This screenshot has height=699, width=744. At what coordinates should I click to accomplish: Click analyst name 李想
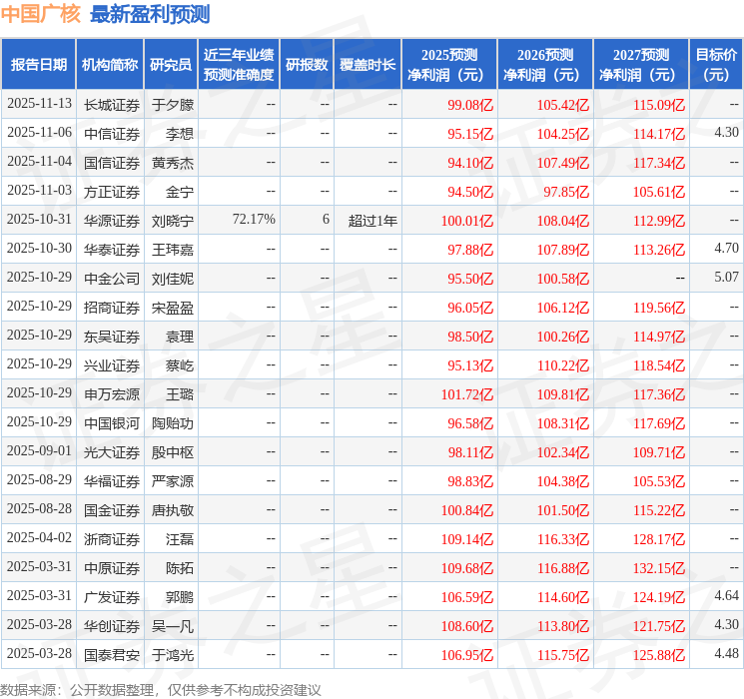click(180, 134)
